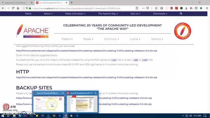Screen dimensions: 210x118
Task: Expand the License dropdown
Action: (x=135, y=39)
